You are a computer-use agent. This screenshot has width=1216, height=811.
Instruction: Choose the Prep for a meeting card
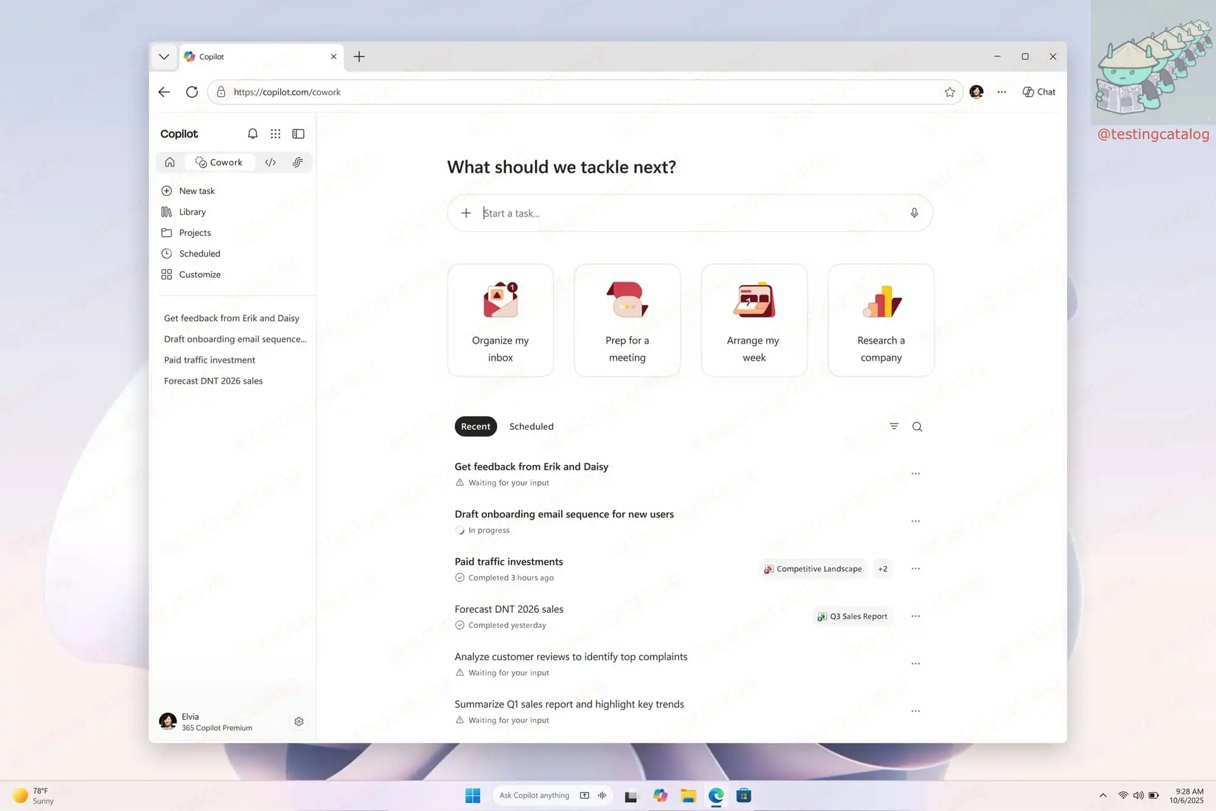[627, 320]
